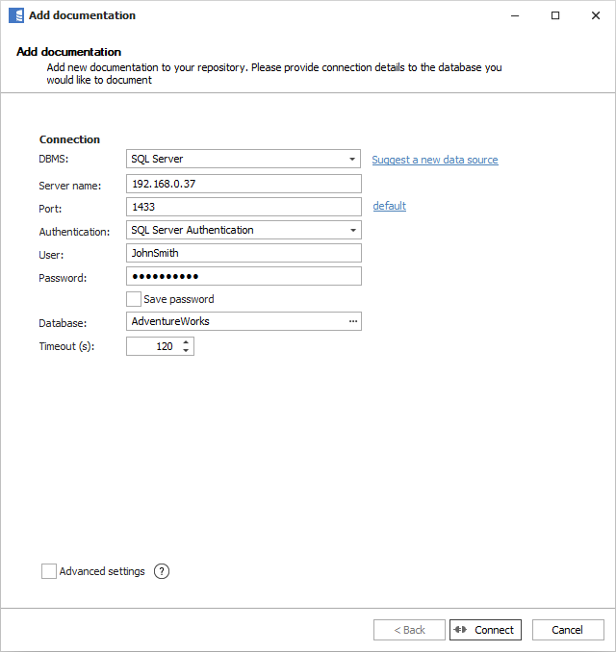The width and height of the screenshot is (616, 652).
Task: Enable the Save password checkbox
Action: point(134,299)
